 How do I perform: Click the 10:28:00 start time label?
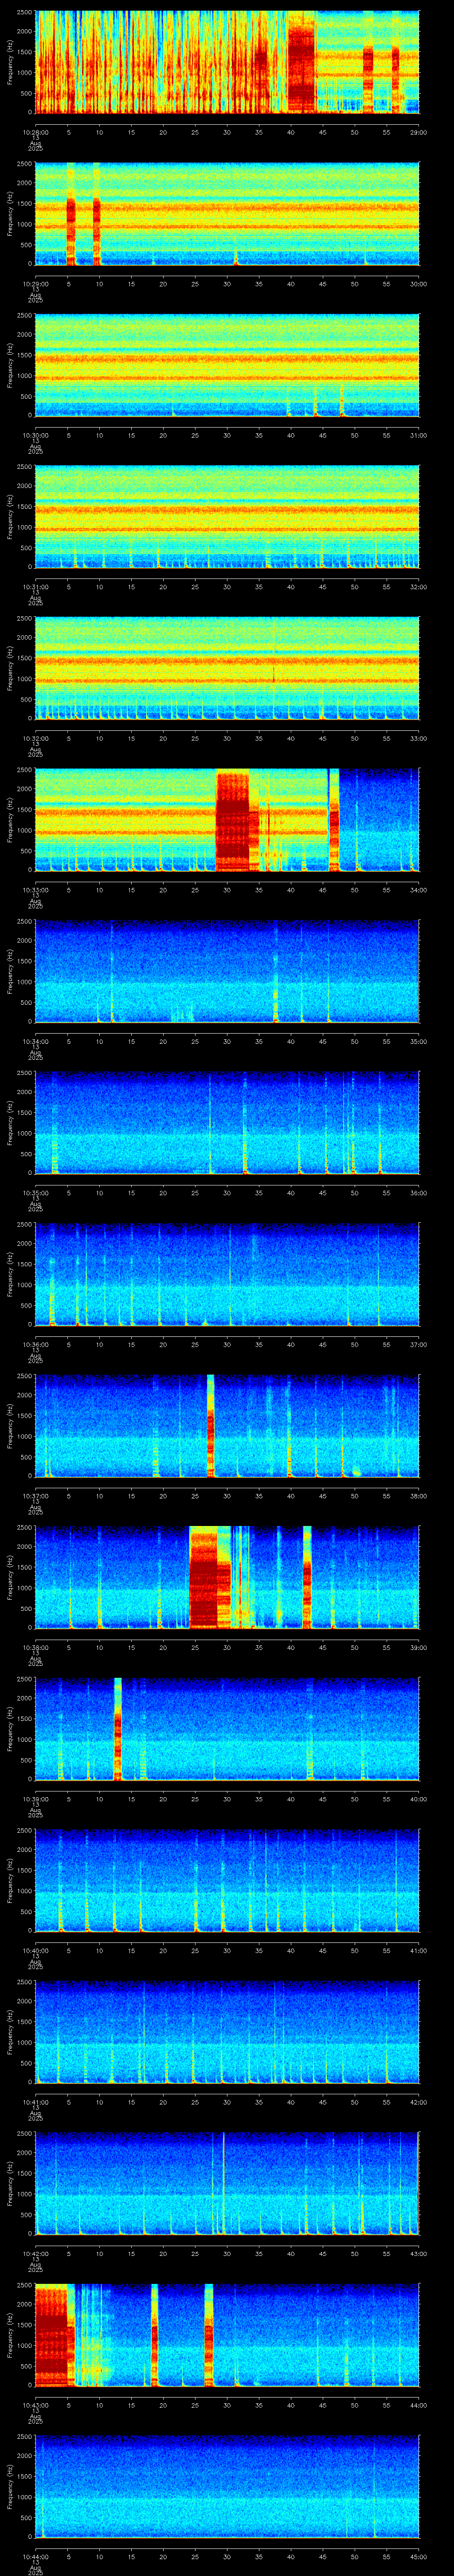tap(35, 132)
